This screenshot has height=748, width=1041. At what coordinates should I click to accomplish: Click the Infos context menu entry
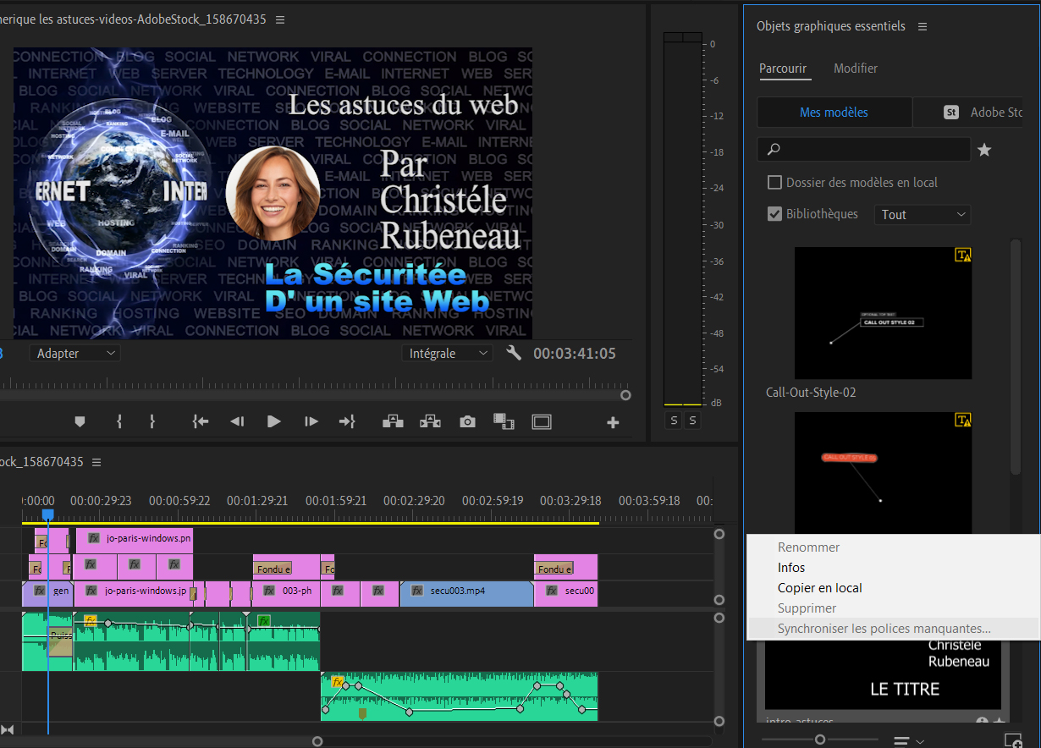click(x=791, y=568)
